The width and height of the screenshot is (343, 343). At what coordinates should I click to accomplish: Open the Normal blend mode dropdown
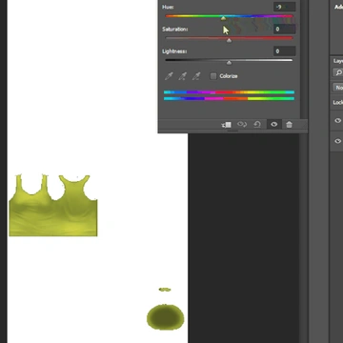point(338,88)
